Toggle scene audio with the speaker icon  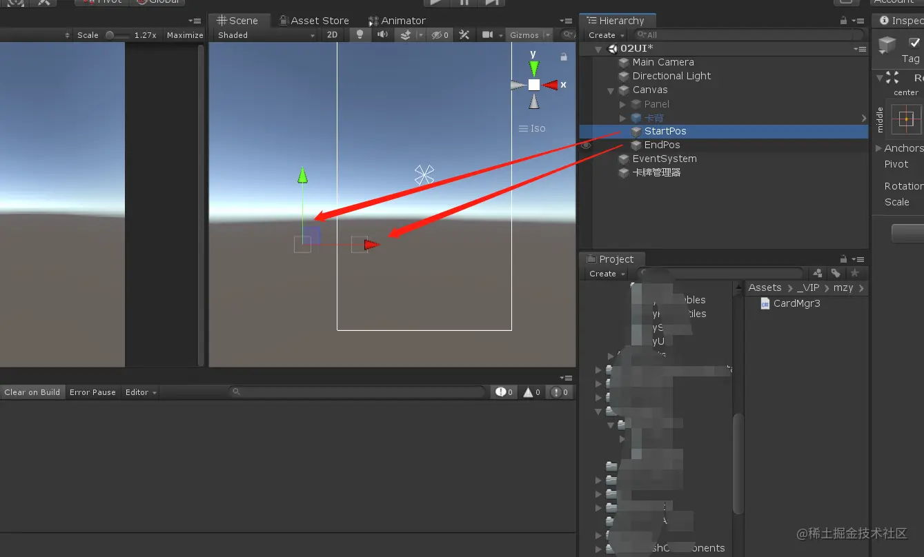[x=382, y=35]
